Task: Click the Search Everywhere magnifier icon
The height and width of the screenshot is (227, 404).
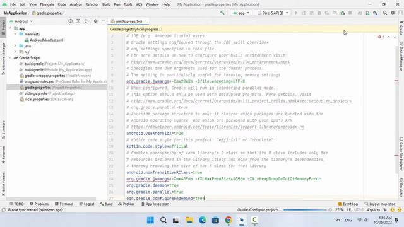Action: pos(385,13)
